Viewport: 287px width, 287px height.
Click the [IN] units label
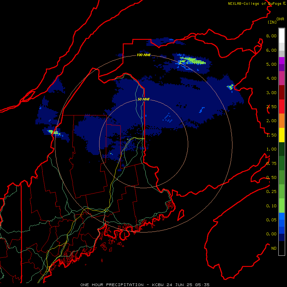point(272,22)
